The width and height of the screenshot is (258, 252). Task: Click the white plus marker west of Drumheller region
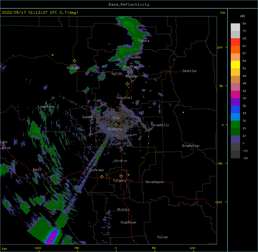[183, 112]
